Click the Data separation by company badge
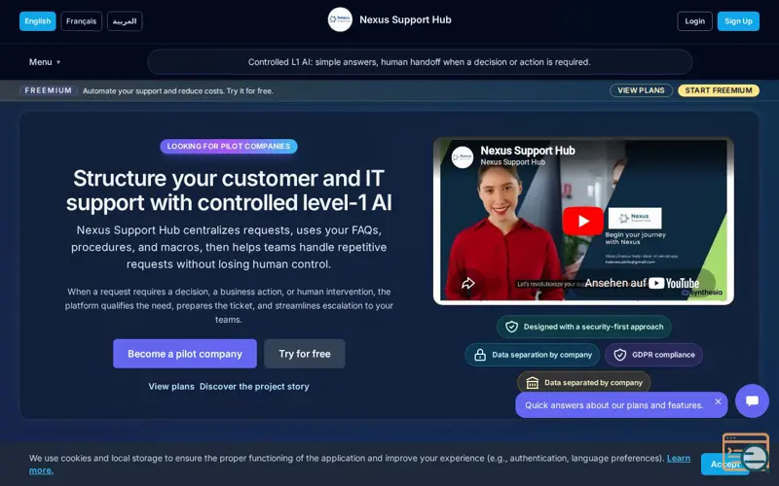The image size is (779, 486). (532, 355)
